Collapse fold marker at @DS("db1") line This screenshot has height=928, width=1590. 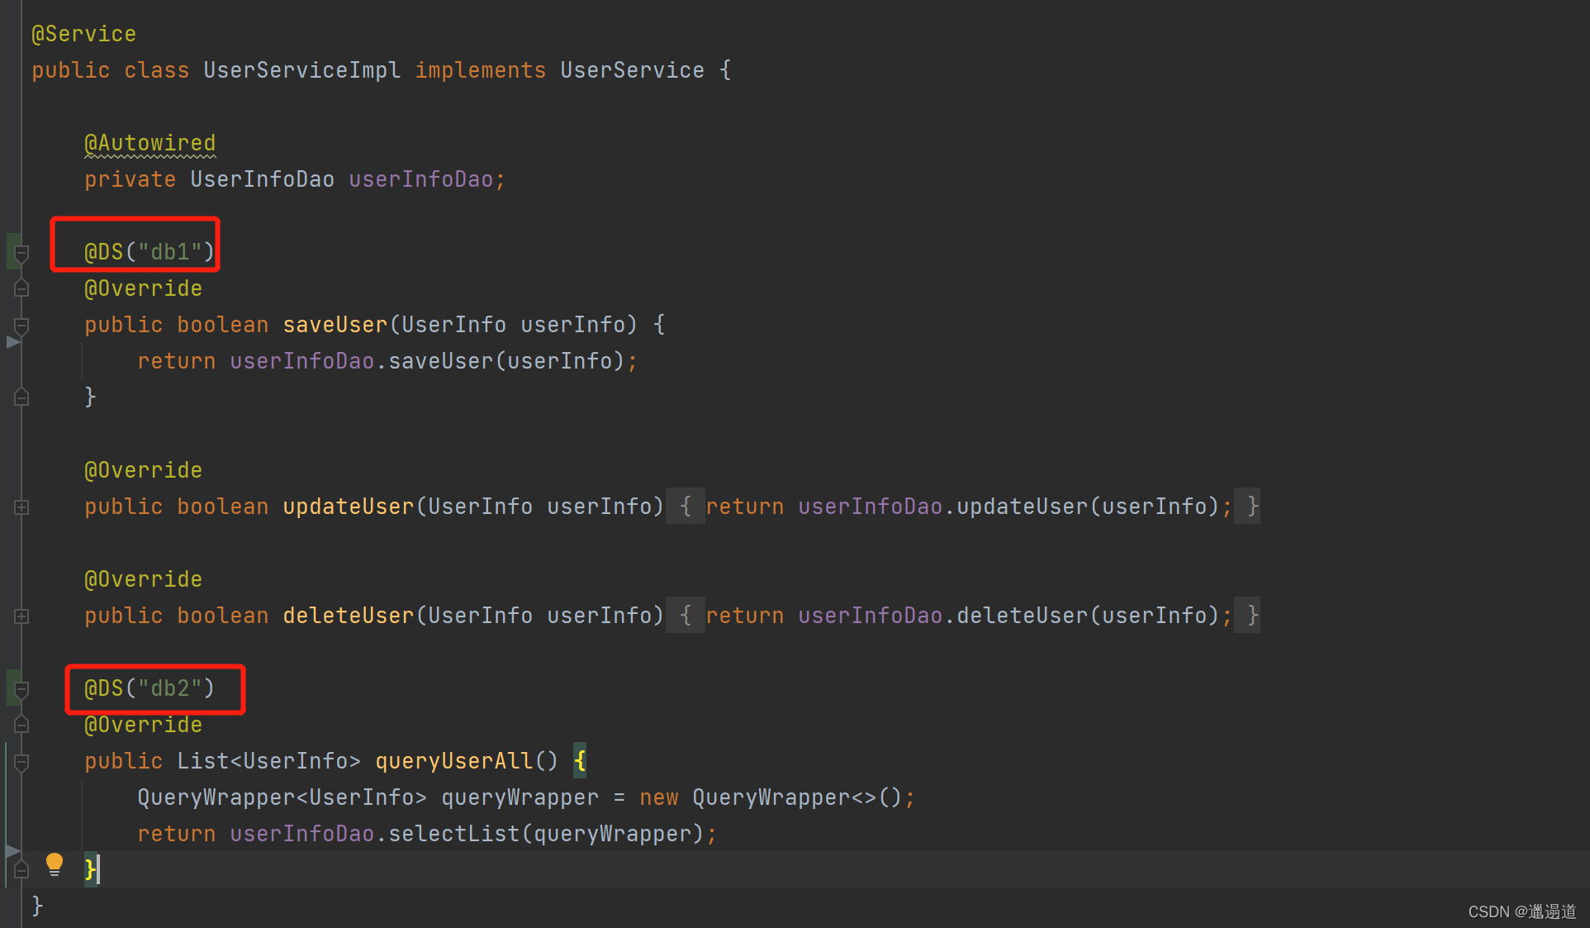click(22, 254)
